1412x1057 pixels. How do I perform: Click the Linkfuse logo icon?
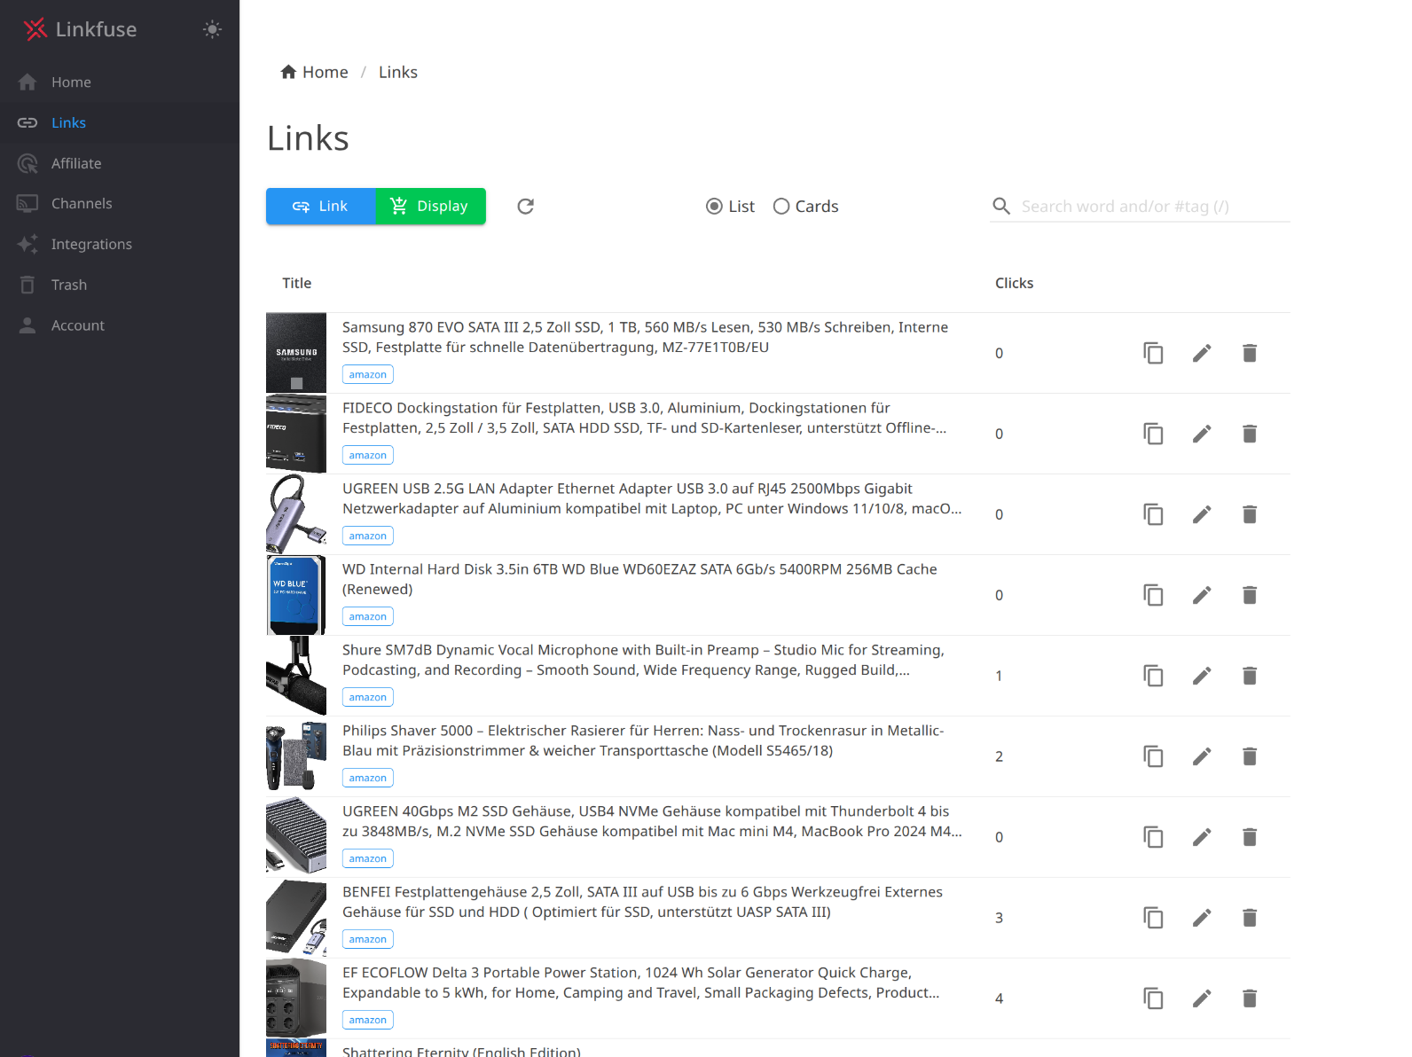click(35, 29)
